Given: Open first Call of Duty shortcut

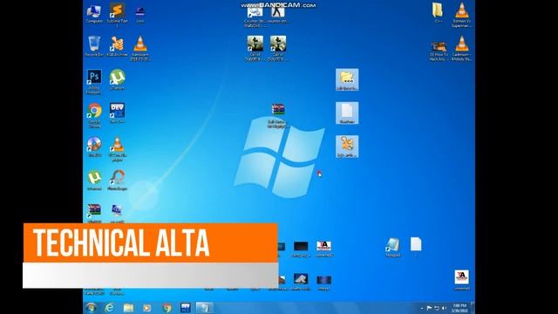Looking at the screenshot, I should 255,48.
